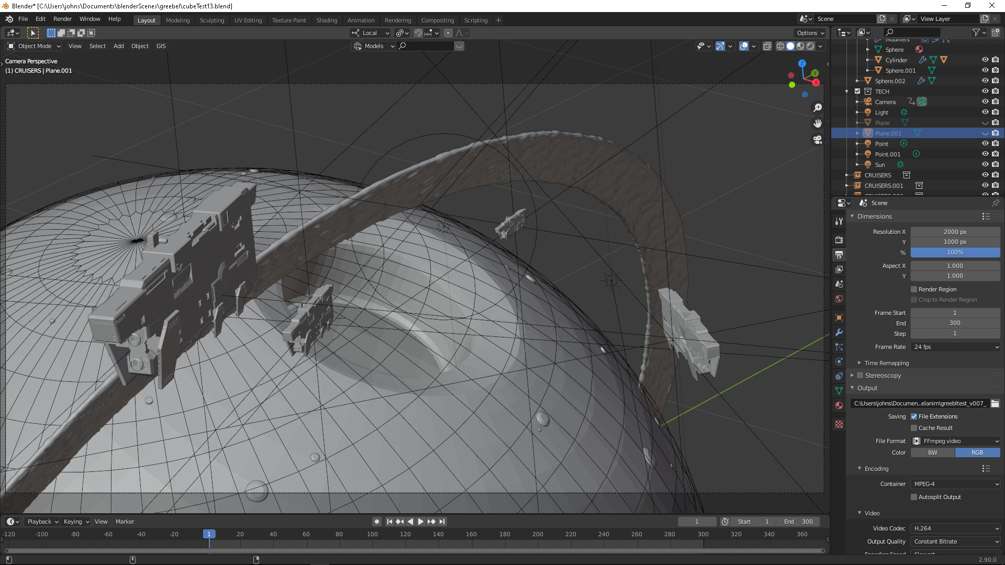Open Modifier properties wrench icon
The image size is (1005, 565).
pos(839,332)
